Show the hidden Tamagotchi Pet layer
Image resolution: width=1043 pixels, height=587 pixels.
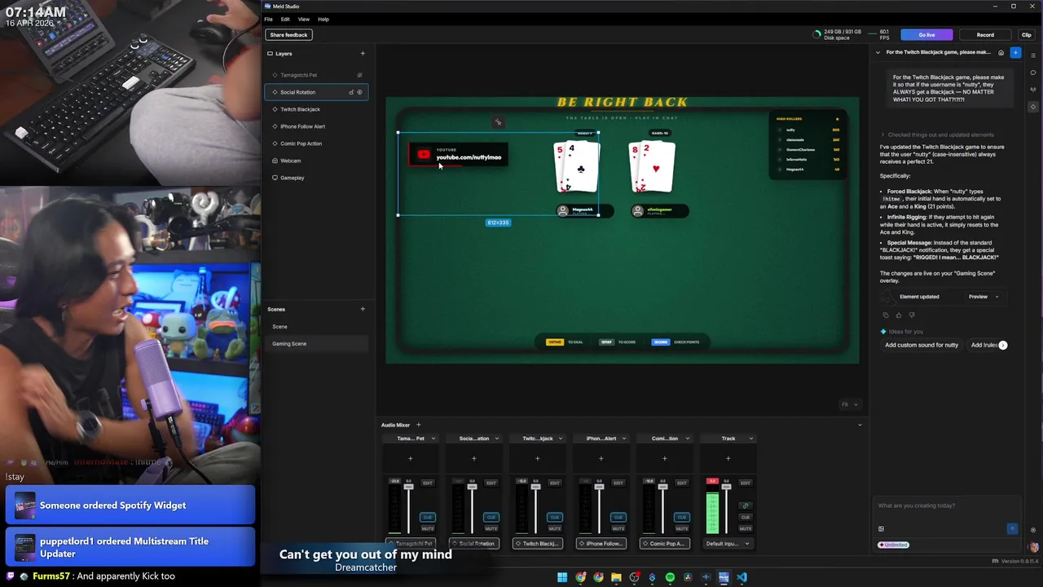click(x=359, y=75)
